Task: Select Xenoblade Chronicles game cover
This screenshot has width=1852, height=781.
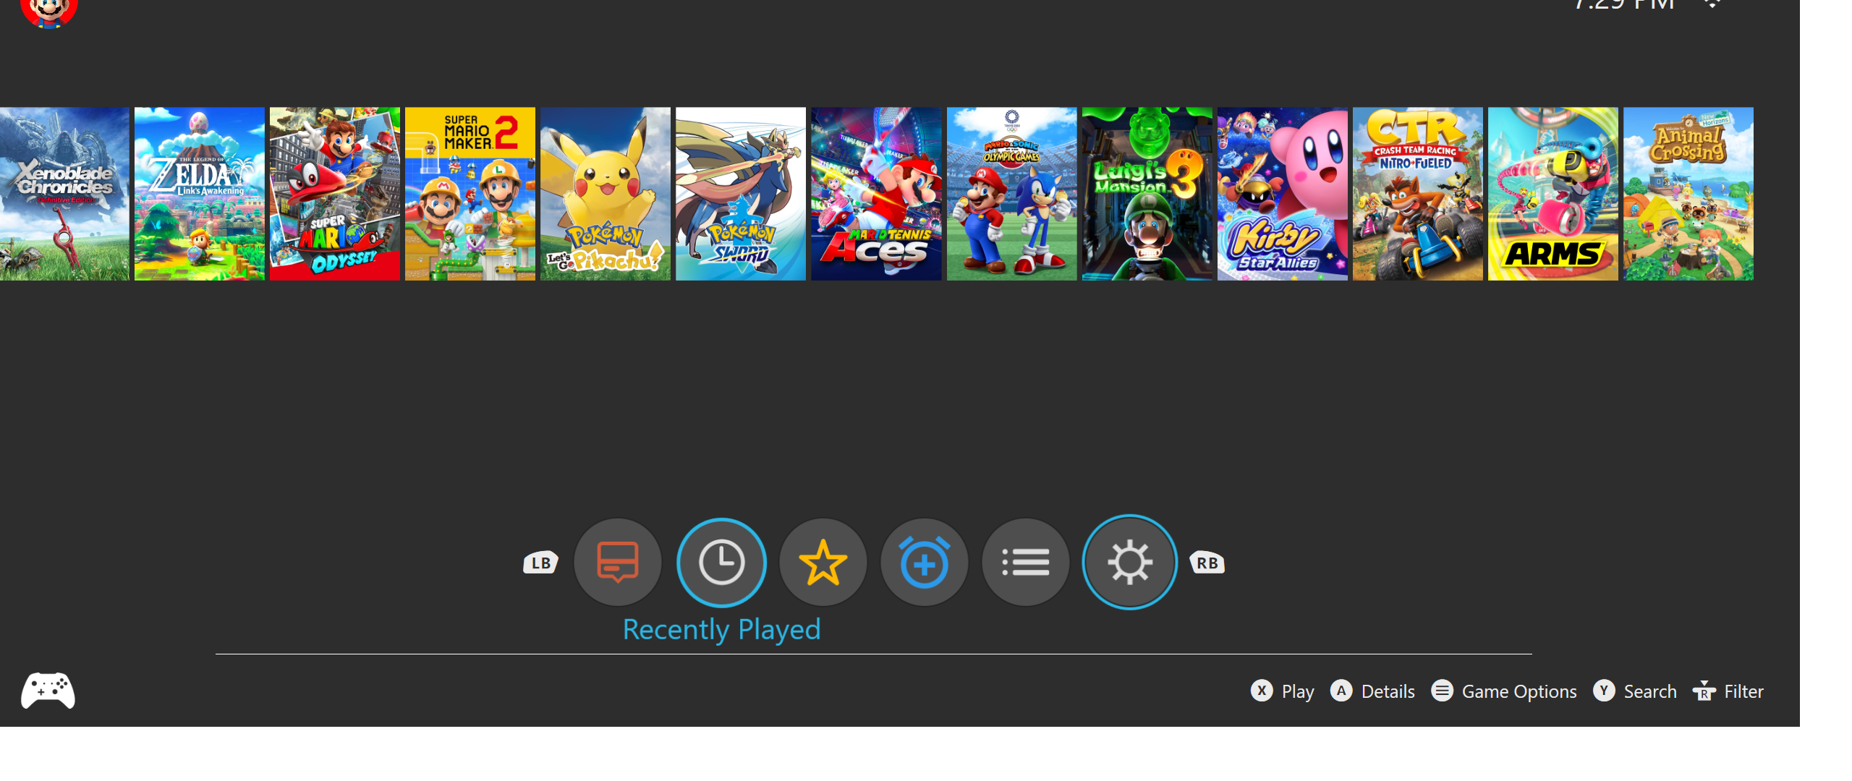Action: coord(64,194)
